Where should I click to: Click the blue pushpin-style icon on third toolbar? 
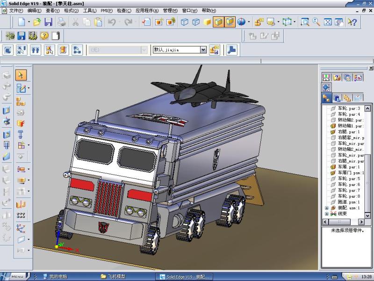(231, 50)
